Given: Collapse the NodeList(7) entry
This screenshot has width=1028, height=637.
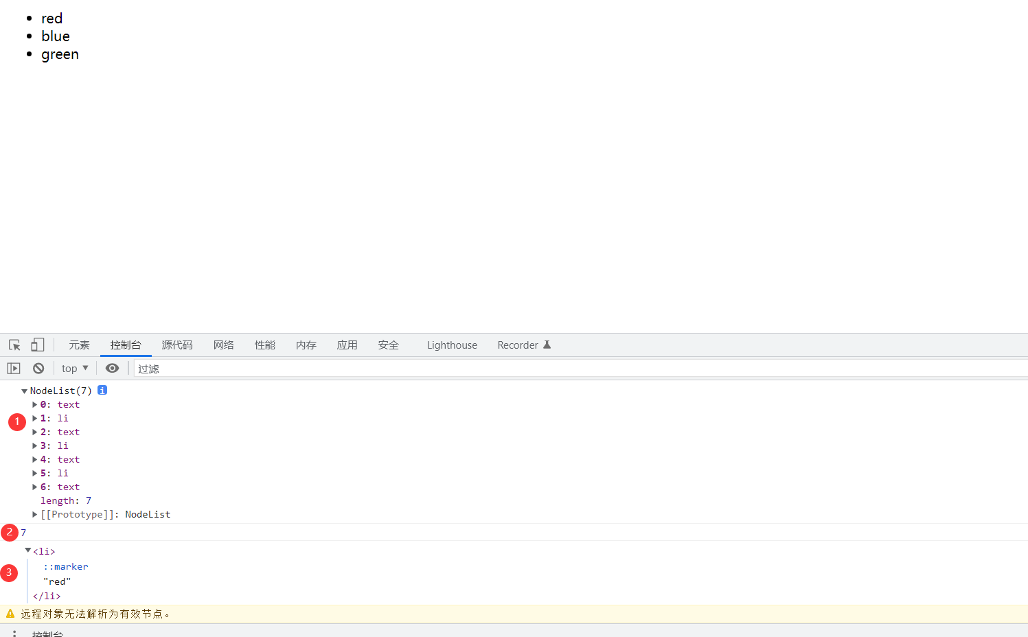Looking at the screenshot, I should tap(24, 390).
